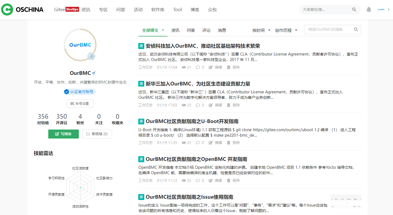Open Tool in top navigation
Screen dimensions: 393x215
point(177,10)
